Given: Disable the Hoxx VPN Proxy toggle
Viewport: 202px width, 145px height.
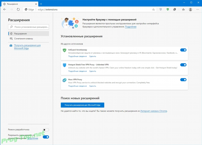Looking at the screenshot, I should [183, 80].
